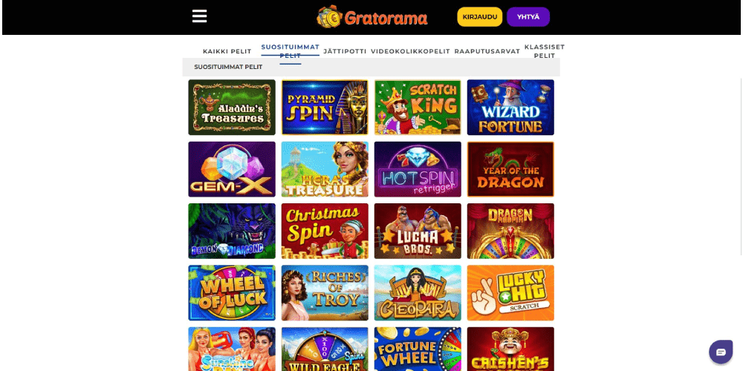Open the hamburger menu icon
The width and height of the screenshot is (743, 371).
pos(199,16)
